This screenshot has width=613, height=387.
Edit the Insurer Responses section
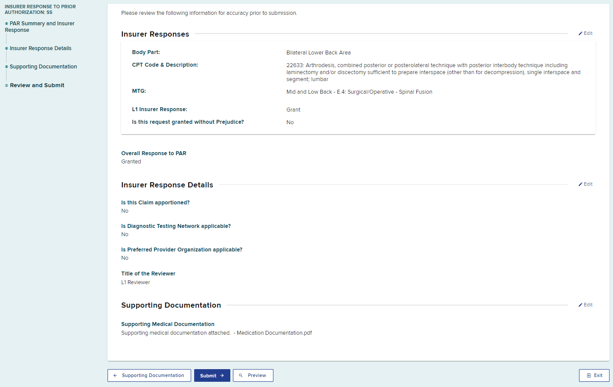(588, 34)
